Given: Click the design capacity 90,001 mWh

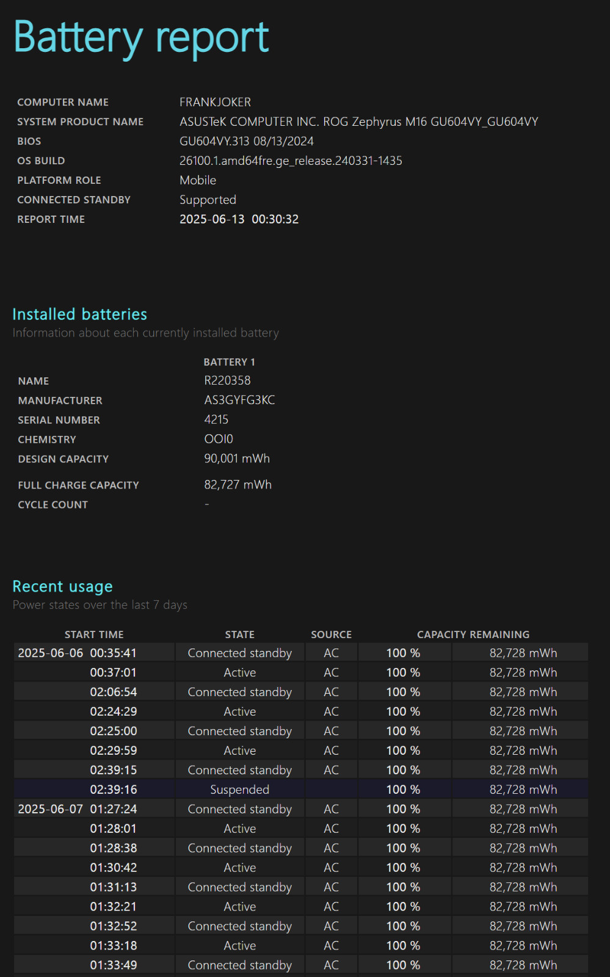Looking at the screenshot, I should pyautogui.click(x=237, y=459).
